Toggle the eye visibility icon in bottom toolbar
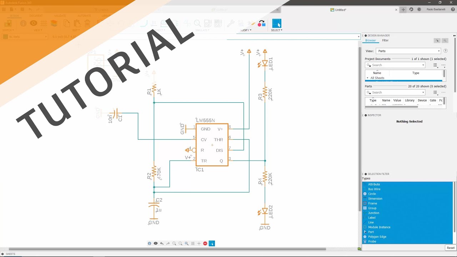Screen dimensions: 457x257 [156, 243]
